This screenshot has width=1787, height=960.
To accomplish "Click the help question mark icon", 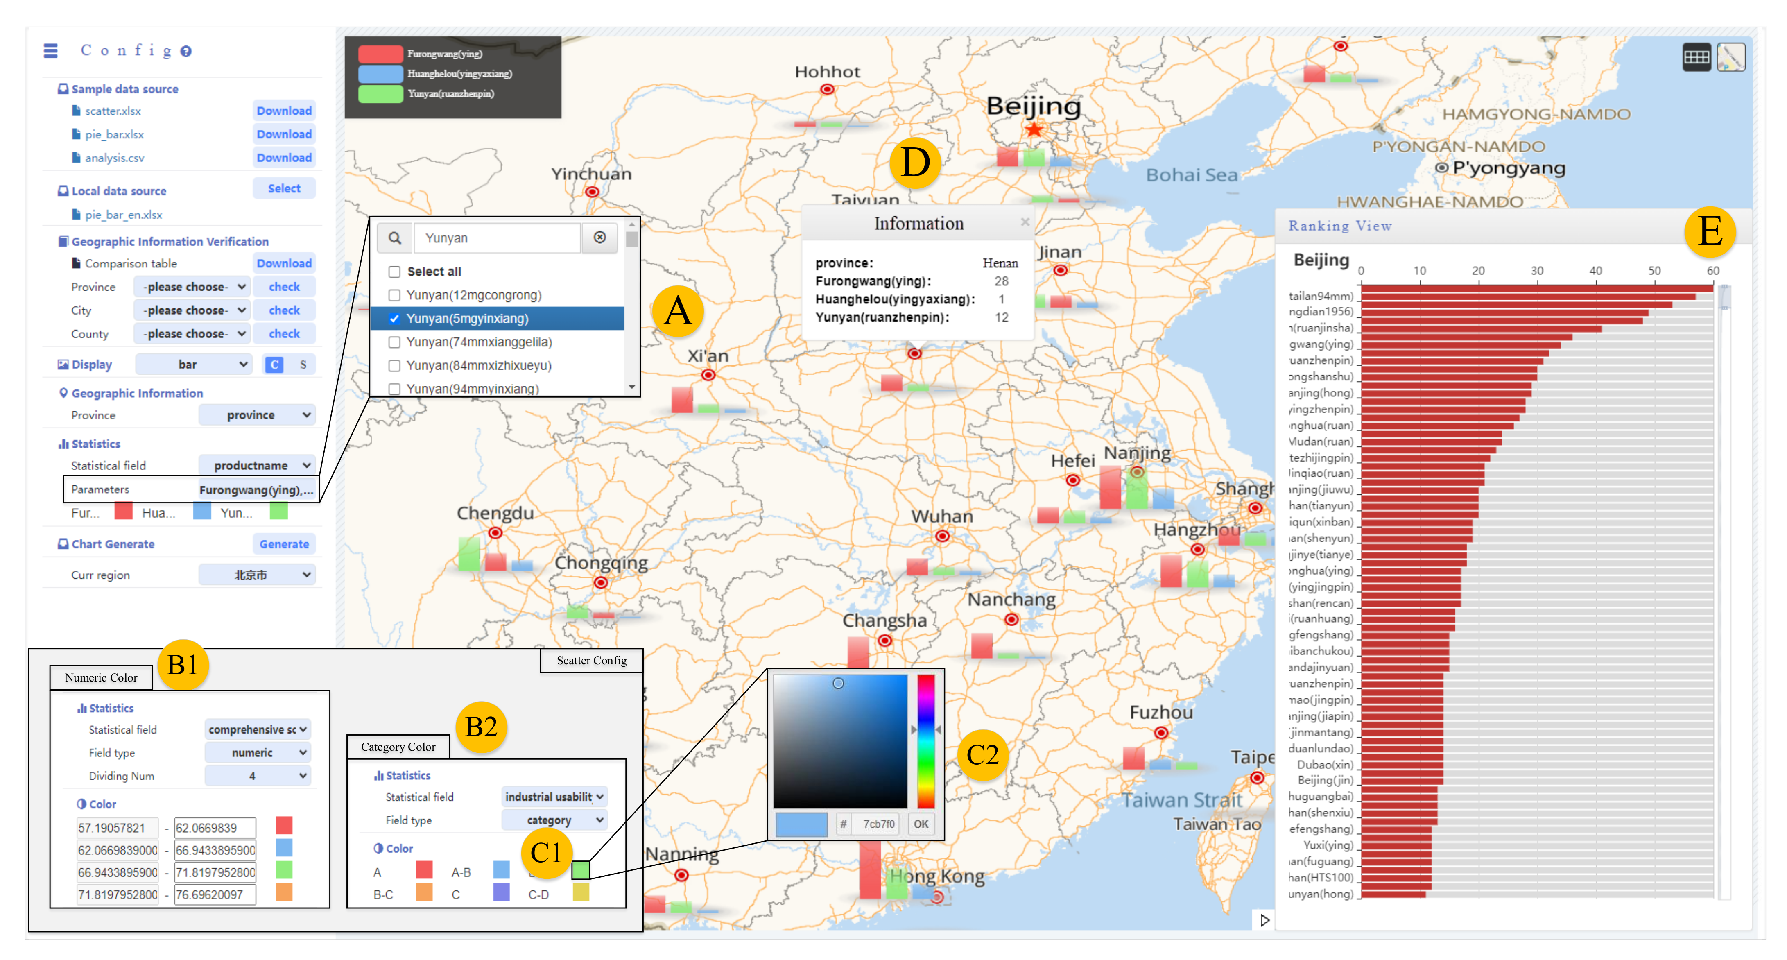I will coord(186,51).
